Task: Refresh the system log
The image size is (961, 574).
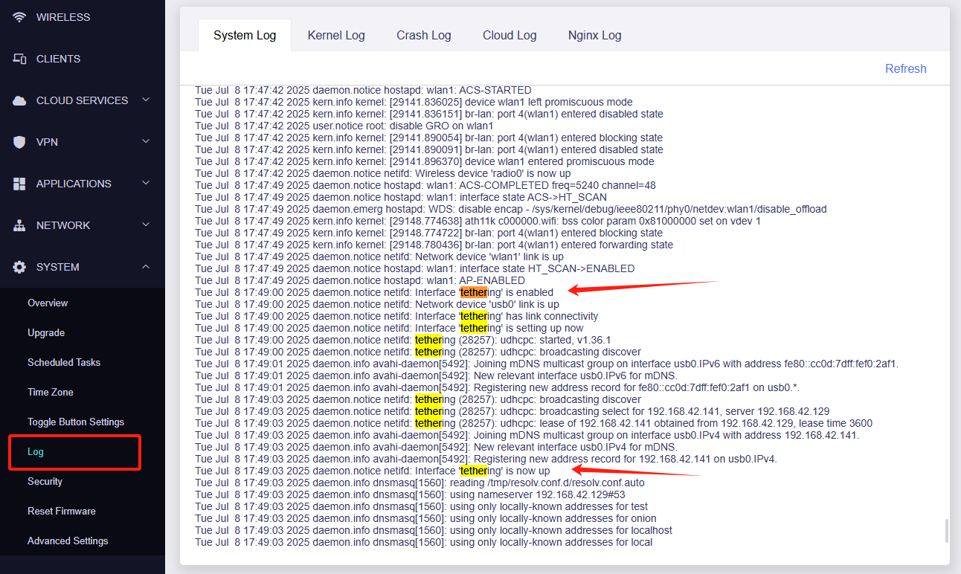Action: click(905, 68)
